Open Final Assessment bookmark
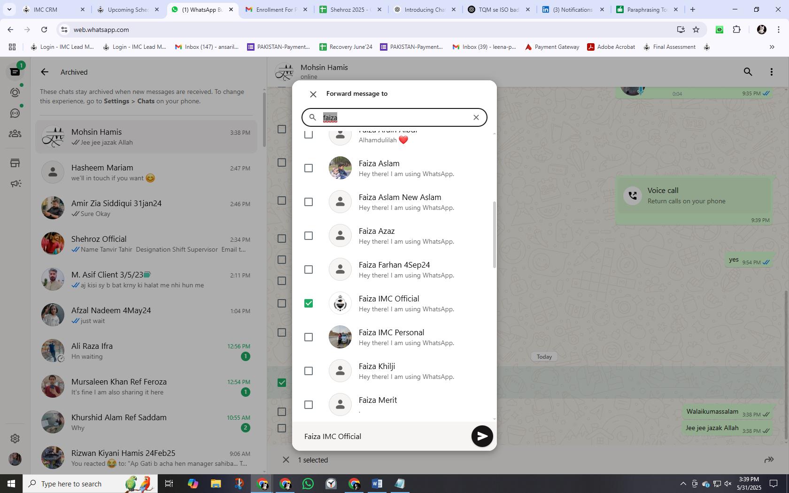789x493 pixels. (x=669, y=47)
